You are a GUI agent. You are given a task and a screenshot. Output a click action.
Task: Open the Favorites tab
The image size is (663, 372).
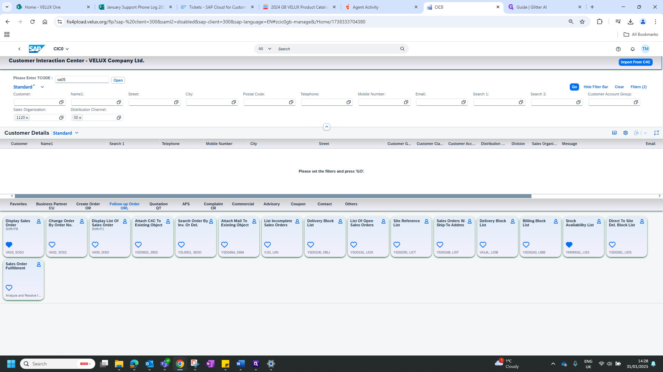[18, 204]
